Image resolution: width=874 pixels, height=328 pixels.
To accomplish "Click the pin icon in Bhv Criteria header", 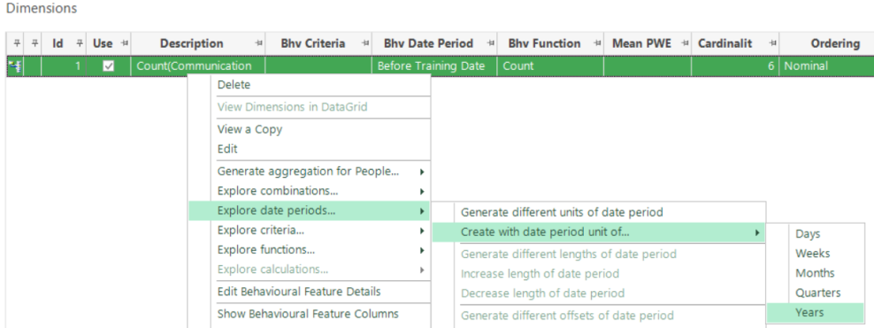I will 365,43.
